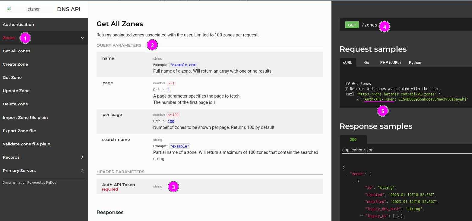Expand the Primary Servers section arrow
472x221 pixels.
tap(82, 170)
